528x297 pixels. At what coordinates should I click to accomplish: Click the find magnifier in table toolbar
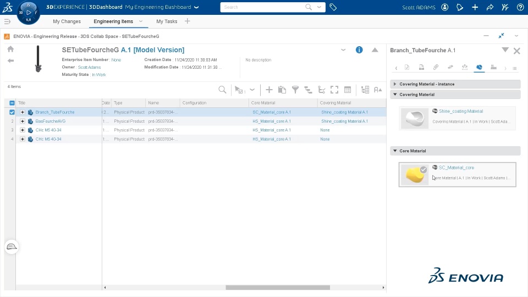click(222, 90)
